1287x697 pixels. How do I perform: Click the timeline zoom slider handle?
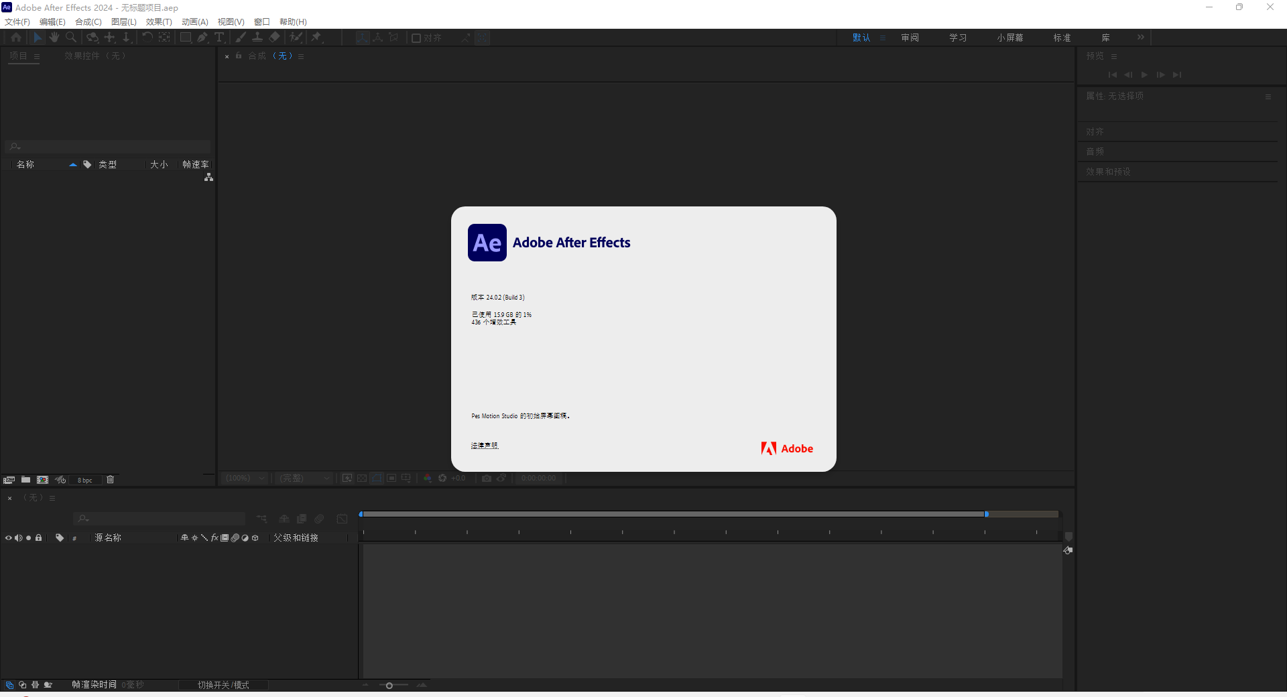[389, 686]
